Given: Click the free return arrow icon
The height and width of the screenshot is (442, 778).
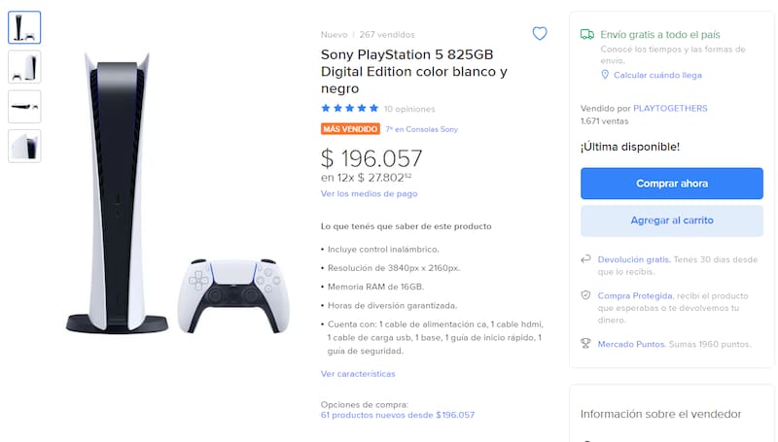Looking at the screenshot, I should click(585, 259).
